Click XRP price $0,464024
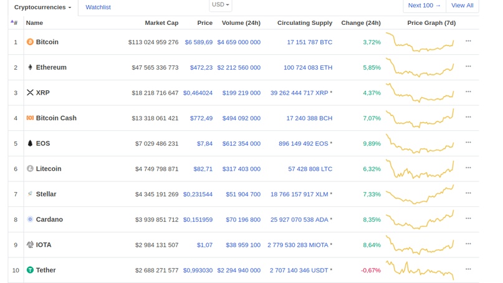The width and height of the screenshot is (503, 283). click(198, 93)
